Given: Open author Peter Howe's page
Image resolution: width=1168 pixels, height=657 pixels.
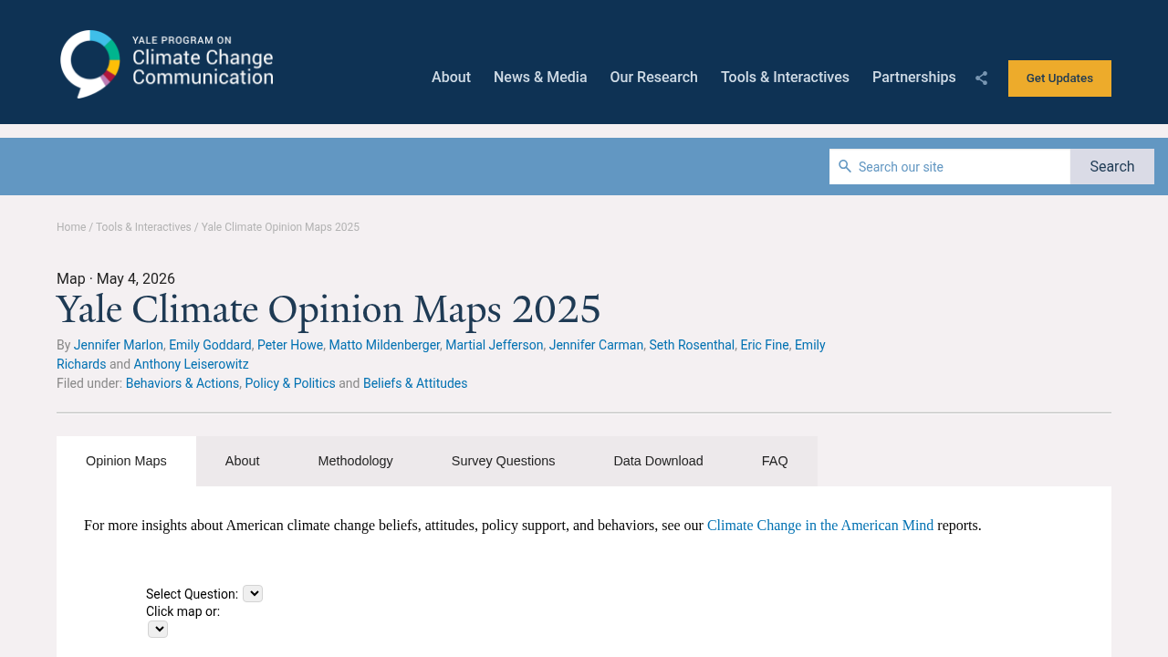Looking at the screenshot, I should coord(290,345).
